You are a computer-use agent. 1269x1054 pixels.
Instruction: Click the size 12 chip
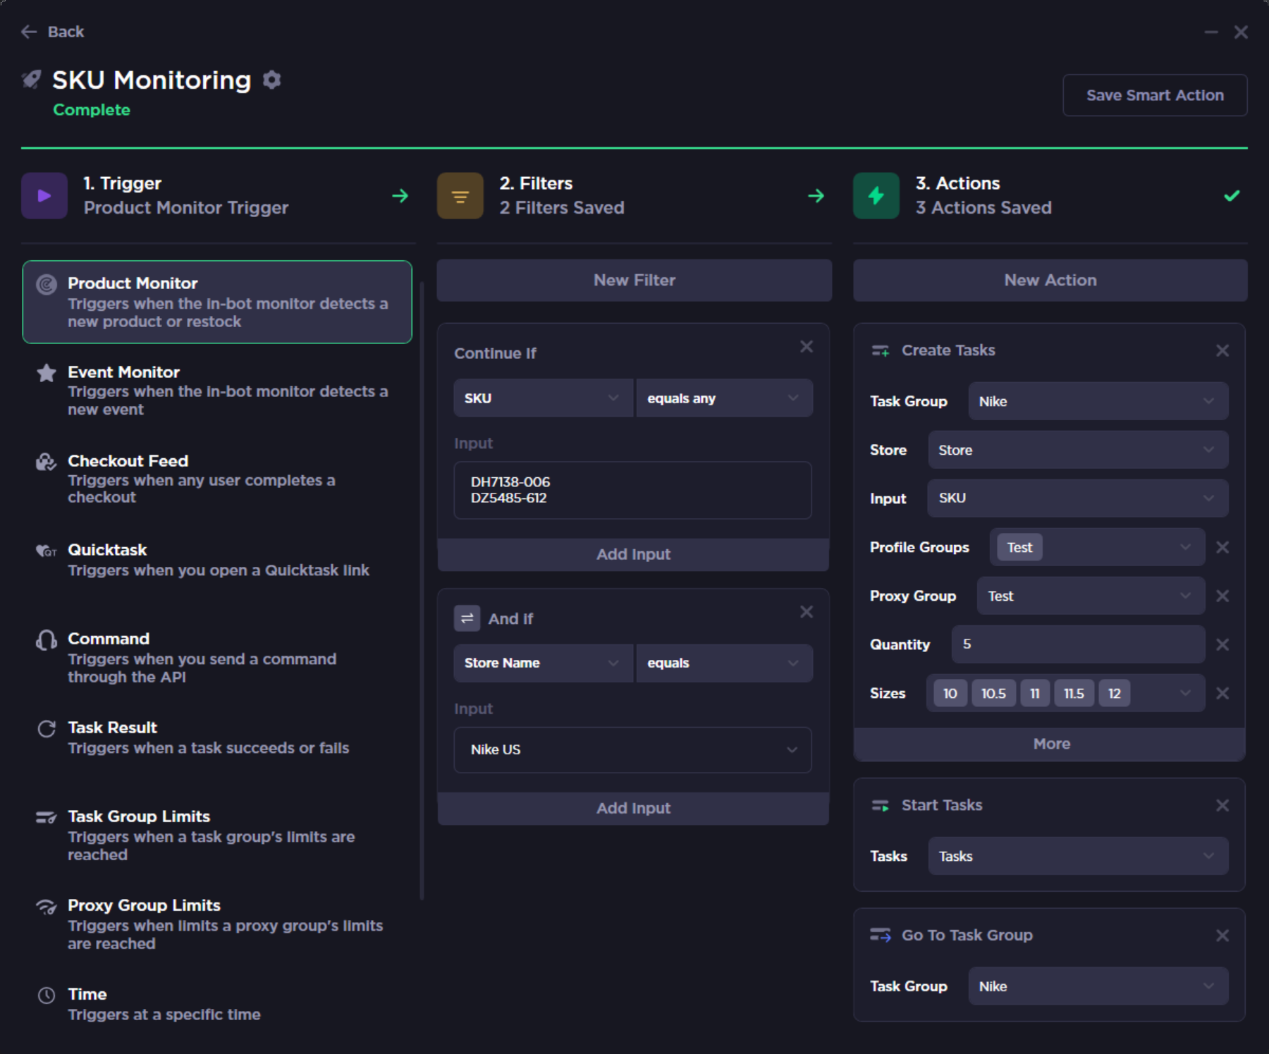point(1114,693)
